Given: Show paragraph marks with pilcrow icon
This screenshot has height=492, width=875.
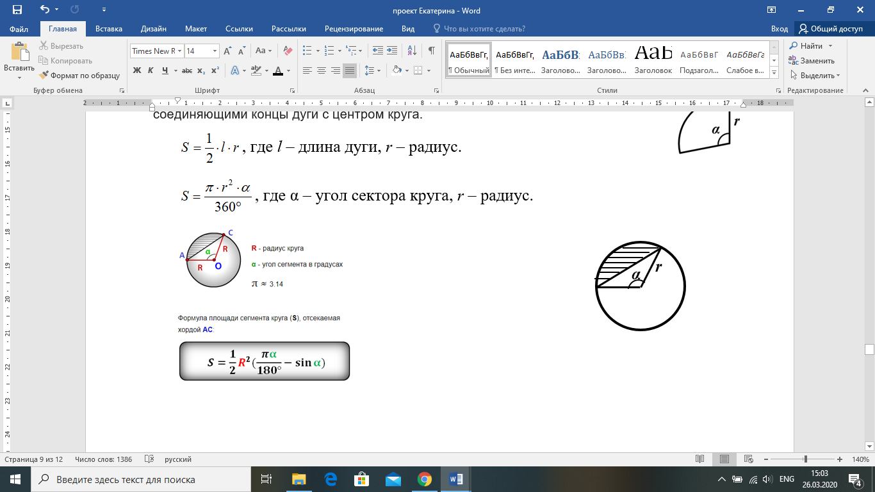Looking at the screenshot, I should coord(432,51).
